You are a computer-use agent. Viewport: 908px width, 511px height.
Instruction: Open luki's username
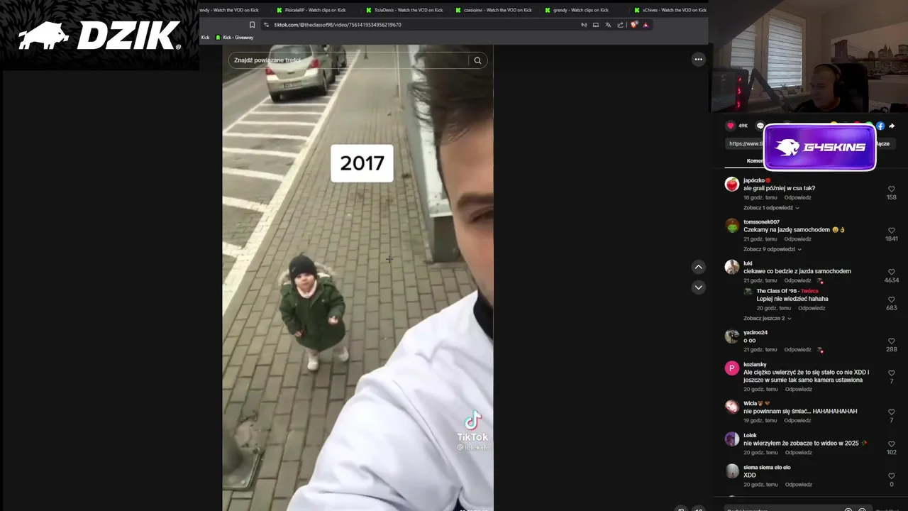coord(748,263)
